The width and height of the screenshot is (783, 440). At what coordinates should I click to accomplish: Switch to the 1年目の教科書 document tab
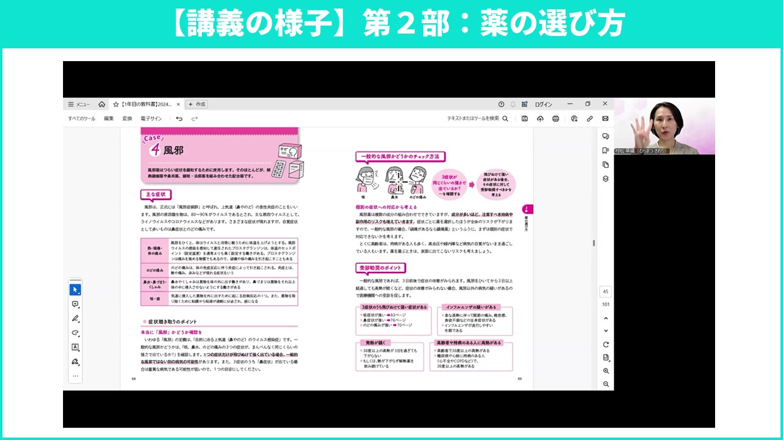click(147, 105)
